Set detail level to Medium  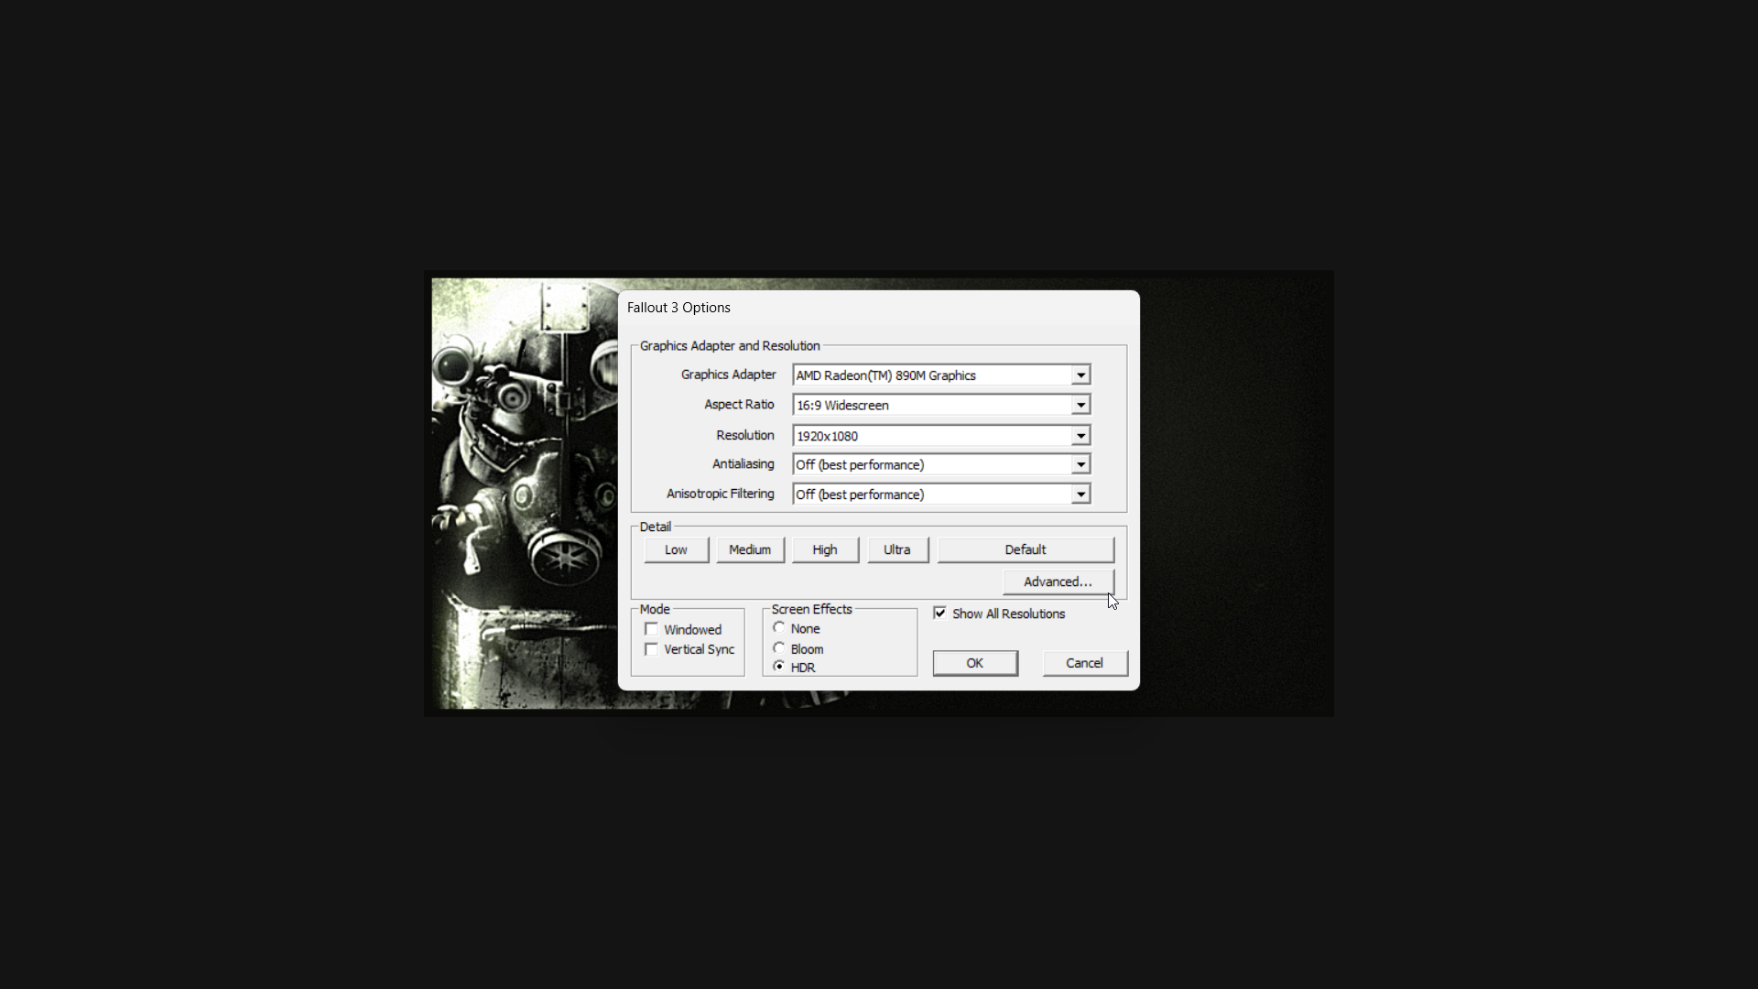tap(750, 549)
